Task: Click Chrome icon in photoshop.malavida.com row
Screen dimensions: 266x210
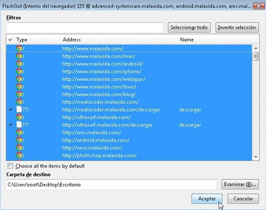Action: (19, 155)
